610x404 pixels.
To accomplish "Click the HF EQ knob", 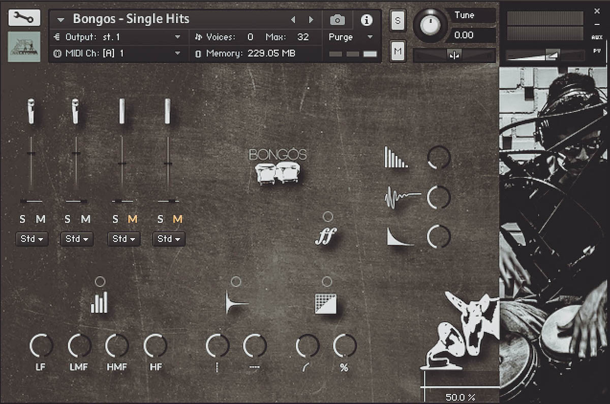I will (x=156, y=346).
